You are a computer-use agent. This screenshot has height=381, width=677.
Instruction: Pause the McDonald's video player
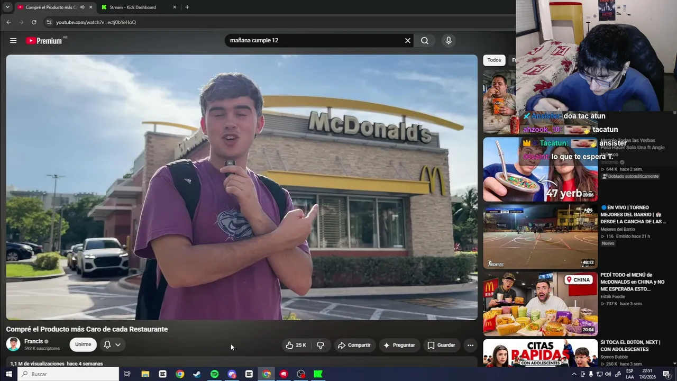242,187
